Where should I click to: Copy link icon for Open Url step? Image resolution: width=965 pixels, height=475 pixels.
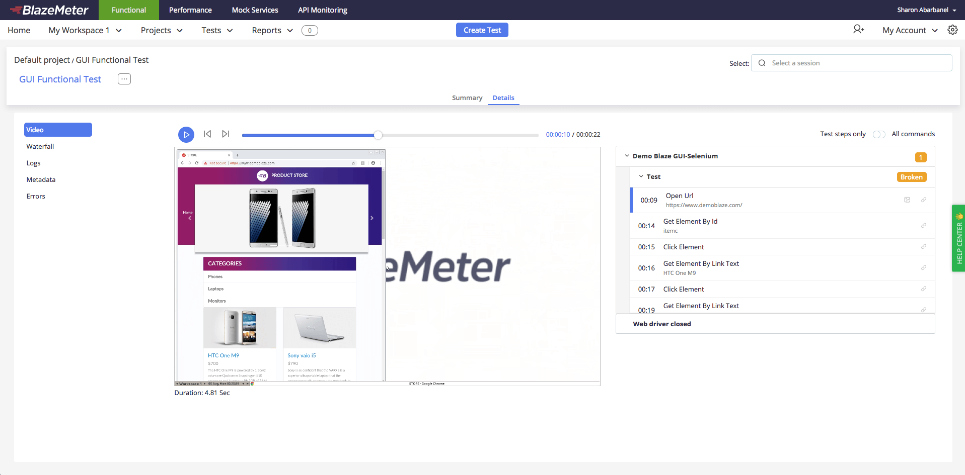[x=924, y=200]
